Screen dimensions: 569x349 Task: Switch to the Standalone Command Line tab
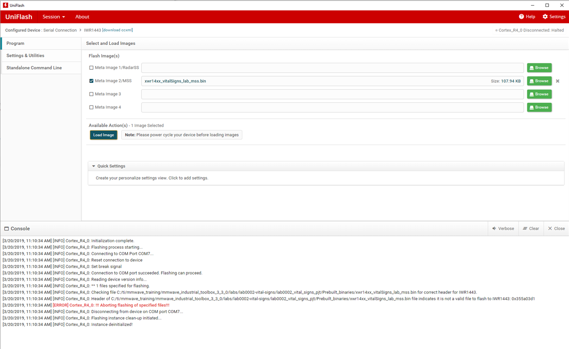point(41,68)
